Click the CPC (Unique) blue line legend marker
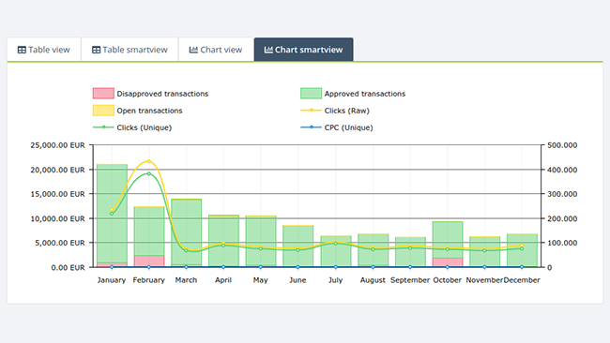 (311, 127)
